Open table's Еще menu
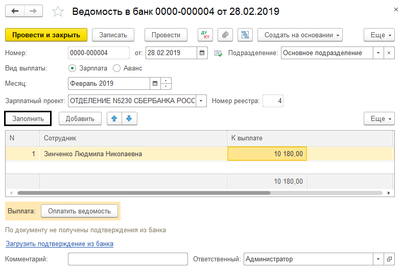Screen dimensions: 403x270 (379, 119)
